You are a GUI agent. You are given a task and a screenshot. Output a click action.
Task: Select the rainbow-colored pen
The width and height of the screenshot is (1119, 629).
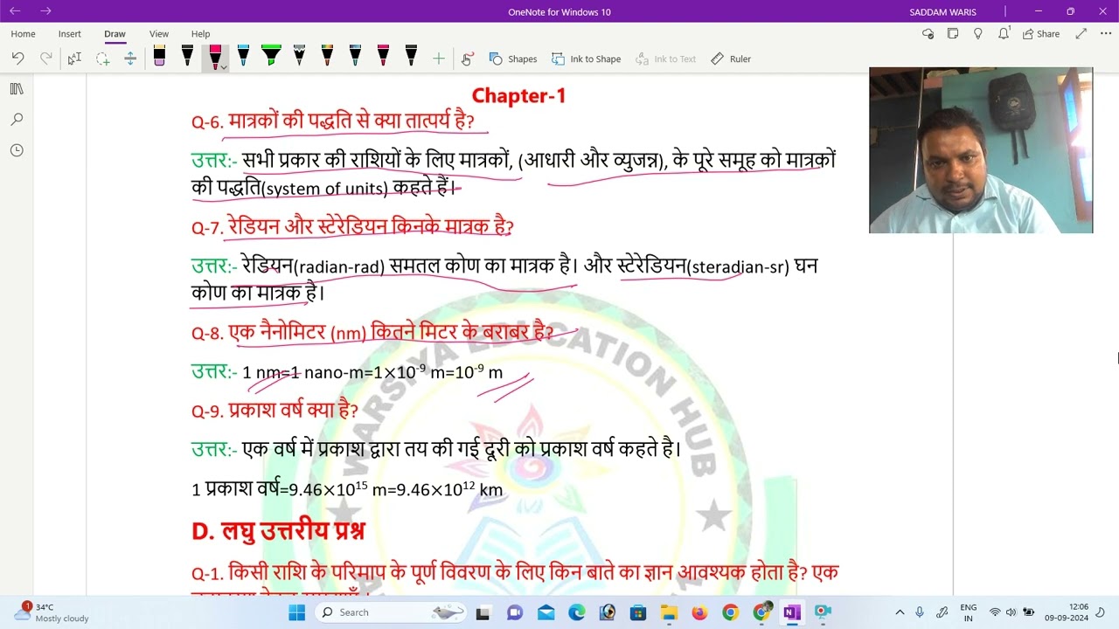(327, 57)
